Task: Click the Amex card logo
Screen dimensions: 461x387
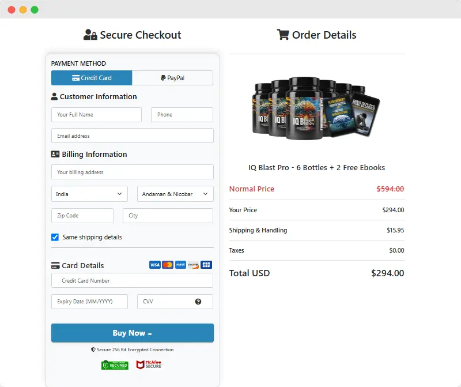Action: click(180, 265)
